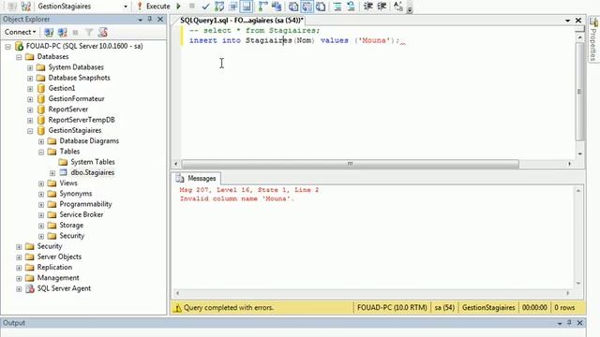600x337 pixels.
Task: Select Results to Text mode
Action: pos(293,7)
